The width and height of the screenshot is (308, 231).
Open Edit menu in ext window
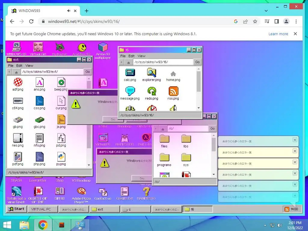(19, 66)
